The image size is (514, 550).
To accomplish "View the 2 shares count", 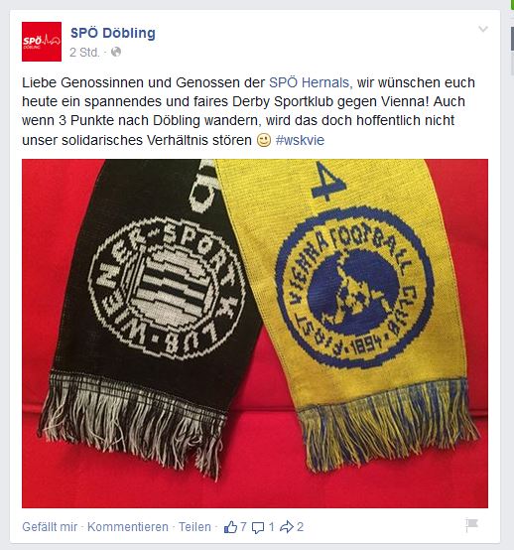I will tap(300, 526).
